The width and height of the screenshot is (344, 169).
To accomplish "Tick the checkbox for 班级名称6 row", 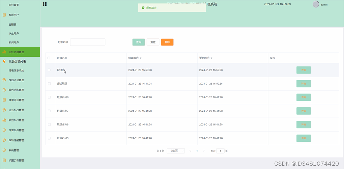I will point(49,97).
